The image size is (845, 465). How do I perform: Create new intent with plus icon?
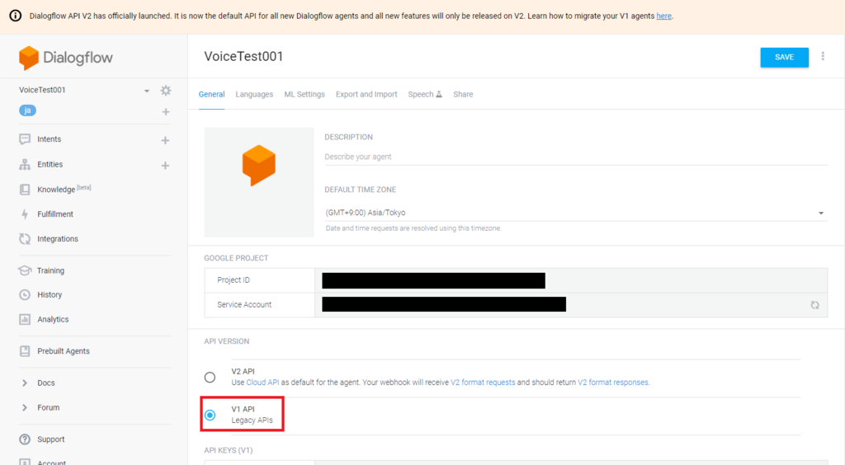point(165,140)
